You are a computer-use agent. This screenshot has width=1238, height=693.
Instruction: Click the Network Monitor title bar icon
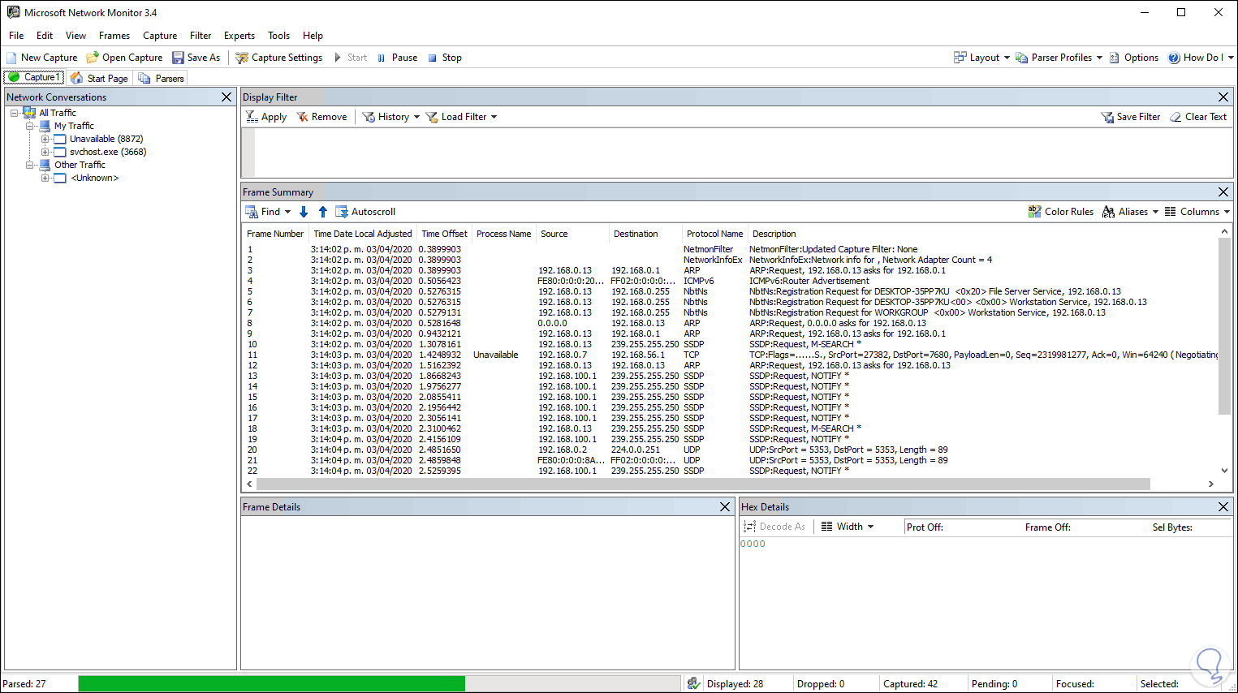13,12
